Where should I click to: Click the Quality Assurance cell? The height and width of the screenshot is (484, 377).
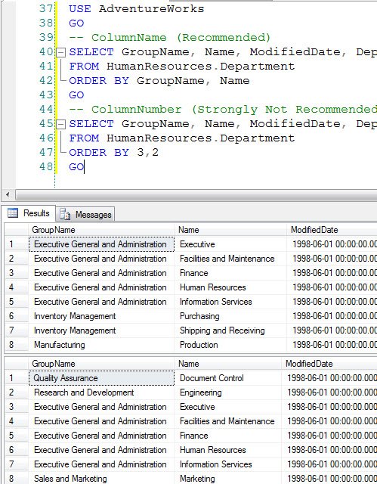click(x=101, y=378)
